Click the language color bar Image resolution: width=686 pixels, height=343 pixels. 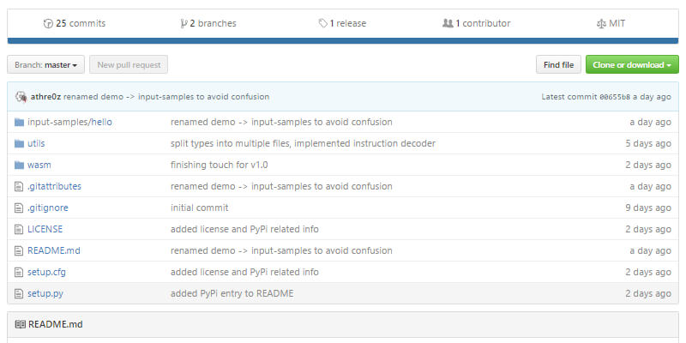(343, 39)
